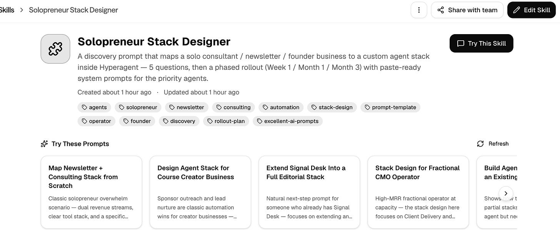Click the 'Updated about 1 hour ago' text
Viewport: 560px width, 234px height.
202,92
